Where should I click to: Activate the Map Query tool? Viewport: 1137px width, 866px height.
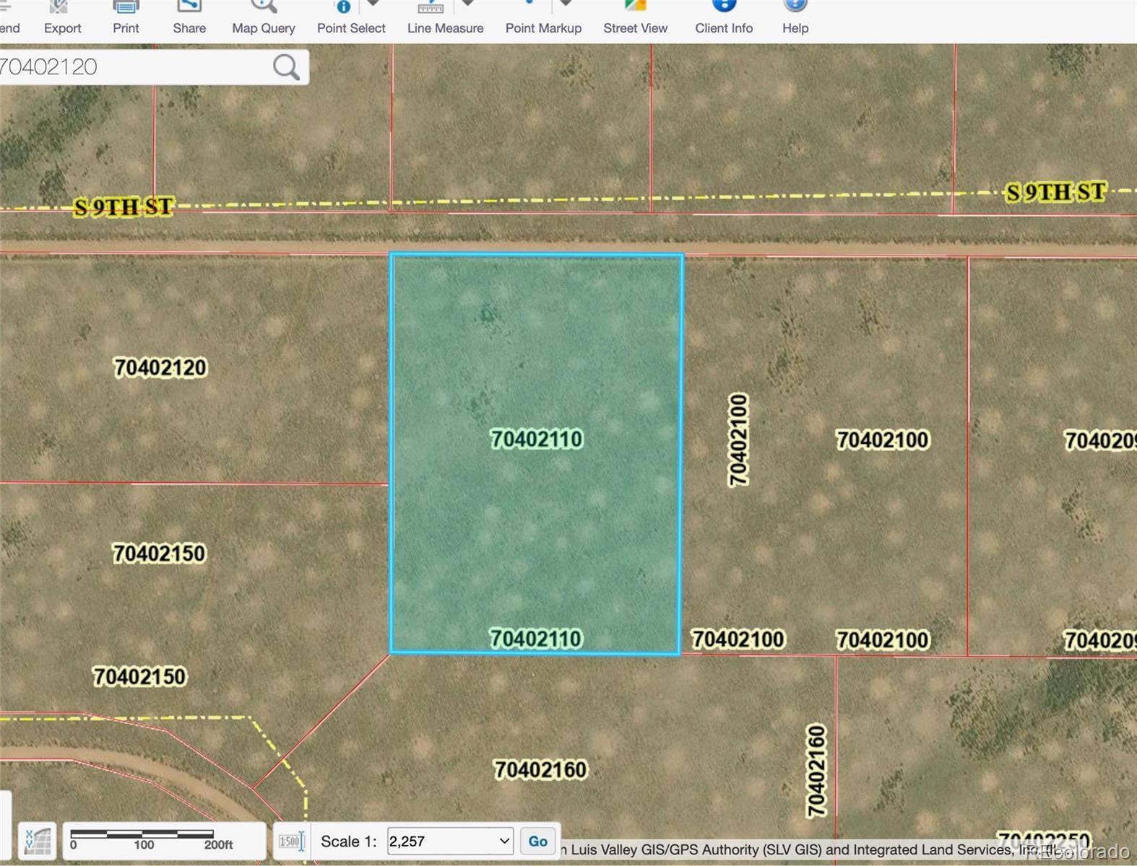(263, 18)
